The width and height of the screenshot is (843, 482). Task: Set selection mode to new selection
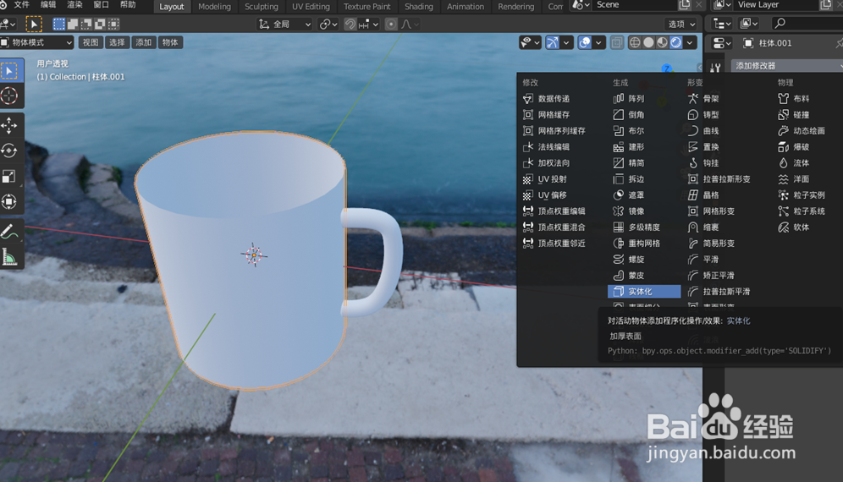pos(58,25)
